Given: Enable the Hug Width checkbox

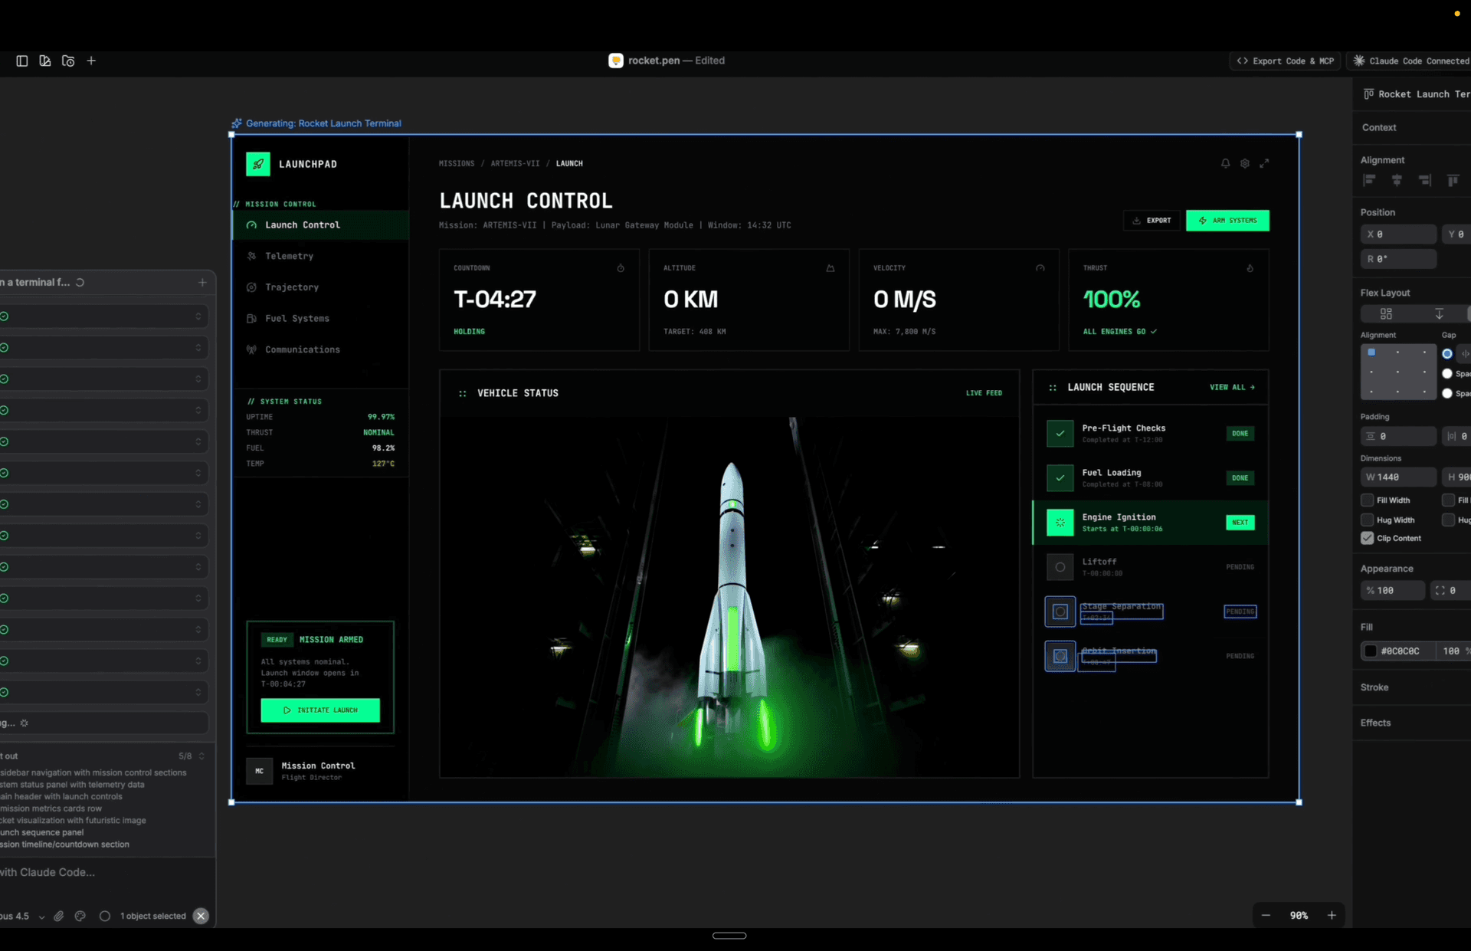Looking at the screenshot, I should (x=1368, y=520).
